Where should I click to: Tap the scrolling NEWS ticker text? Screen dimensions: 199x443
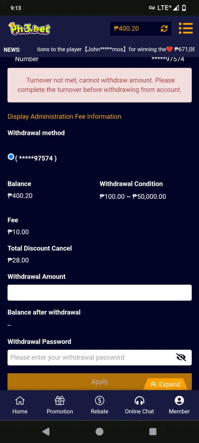116,49
